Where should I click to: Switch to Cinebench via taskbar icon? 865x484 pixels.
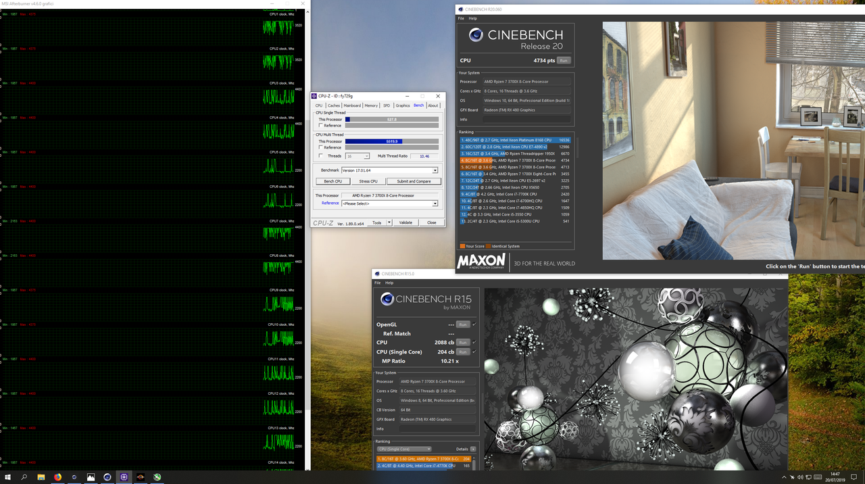pyautogui.click(x=107, y=477)
